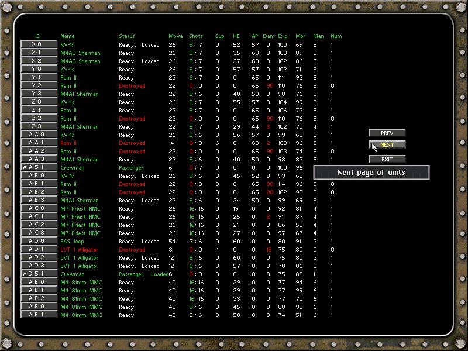Select mortar unit ID button AF0
The height and width of the screenshot is (351, 468).
[x=39, y=307]
